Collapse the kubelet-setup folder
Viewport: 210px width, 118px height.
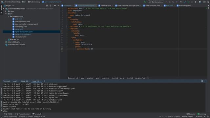pos(9,16)
